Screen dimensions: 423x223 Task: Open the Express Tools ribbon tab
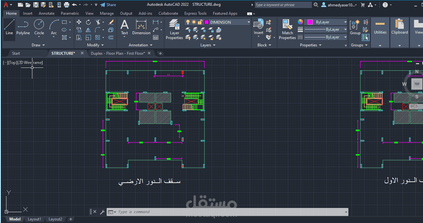[x=195, y=13]
